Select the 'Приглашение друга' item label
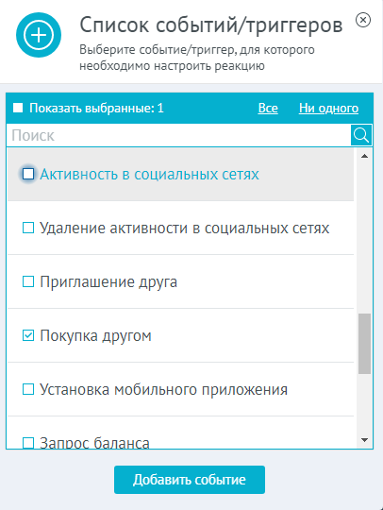 tap(108, 281)
